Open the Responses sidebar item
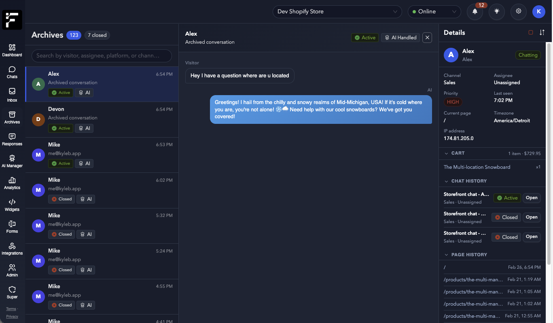553x323 pixels. pyautogui.click(x=12, y=139)
